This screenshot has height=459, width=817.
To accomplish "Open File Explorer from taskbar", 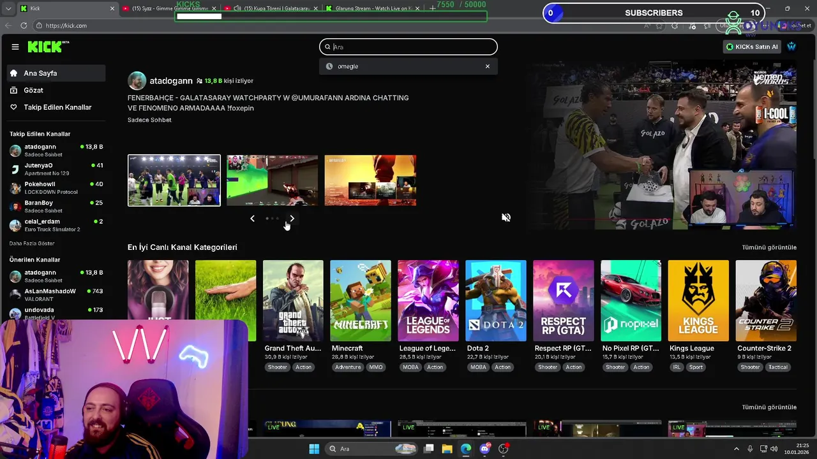I will click(x=447, y=449).
